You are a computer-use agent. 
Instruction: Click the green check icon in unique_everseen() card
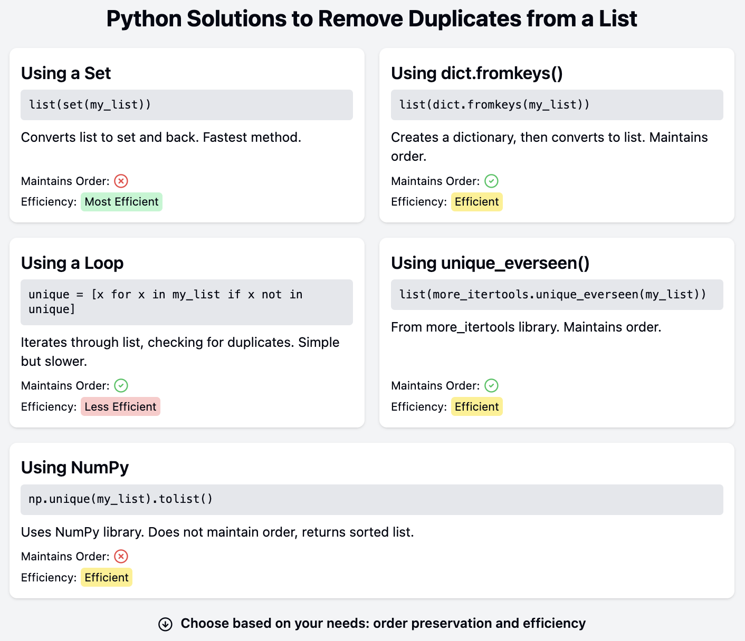click(491, 385)
